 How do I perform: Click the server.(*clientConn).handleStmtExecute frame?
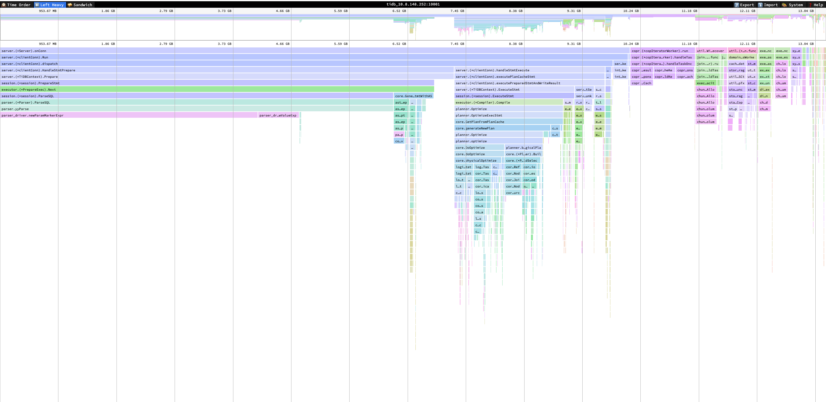point(529,70)
